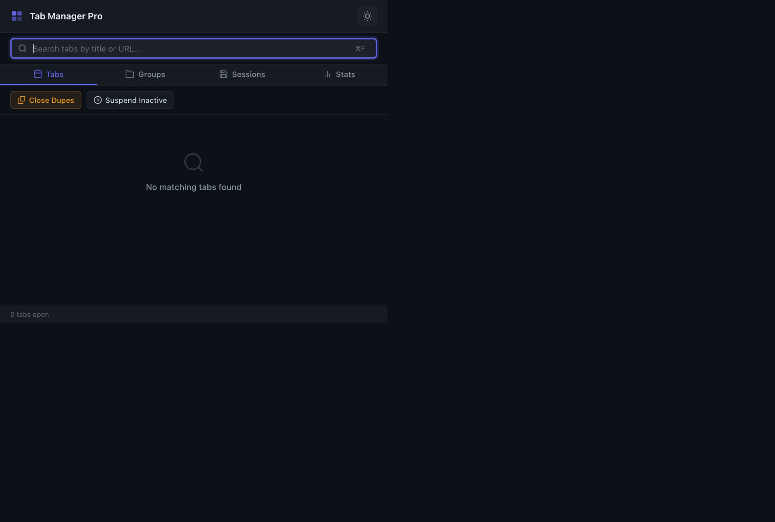775x522 pixels.
Task: Click the ⌘F shortcut badge
Action: [360, 48]
